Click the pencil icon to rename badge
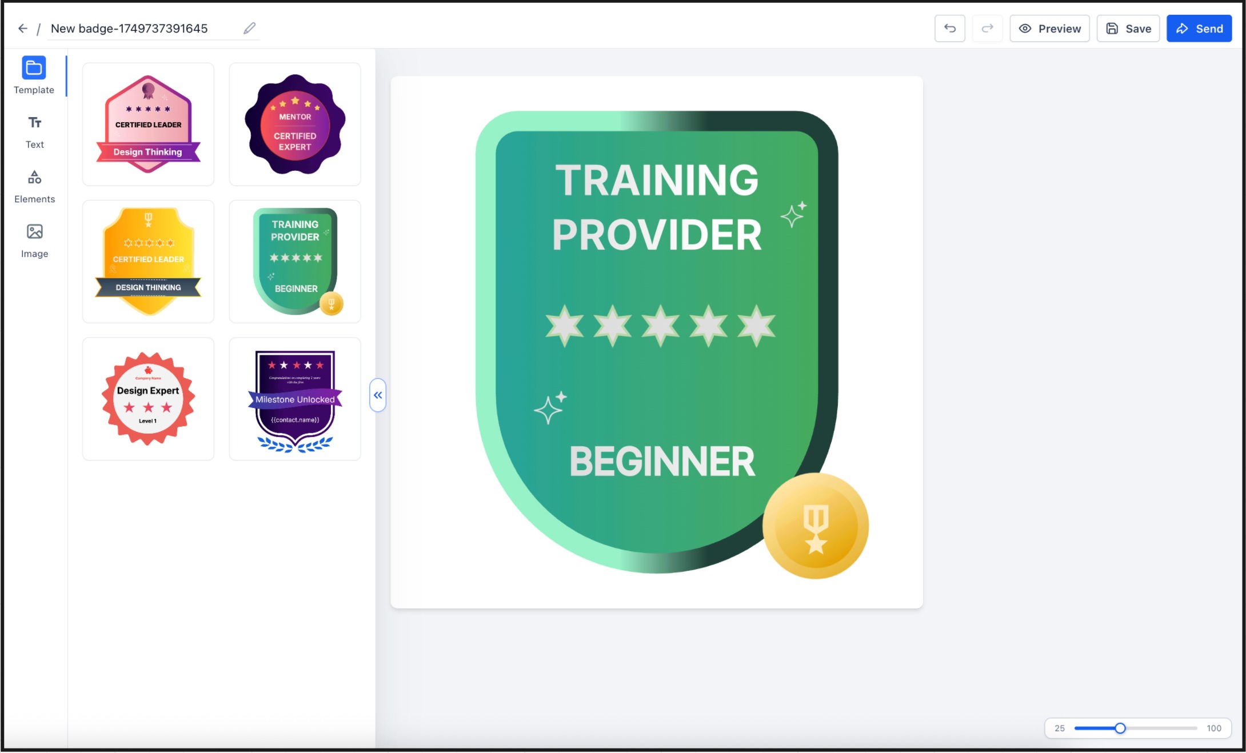Viewport: 1246px width, 753px height. 249,29
